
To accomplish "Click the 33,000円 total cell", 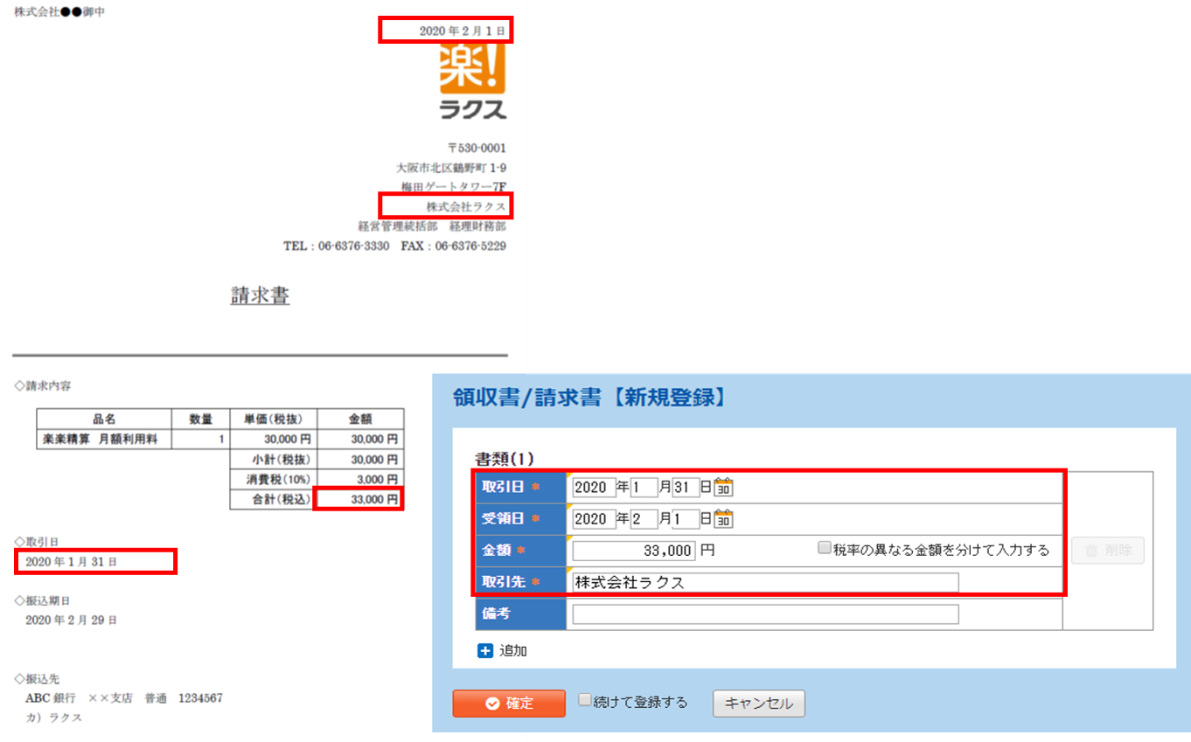I will click(360, 499).
